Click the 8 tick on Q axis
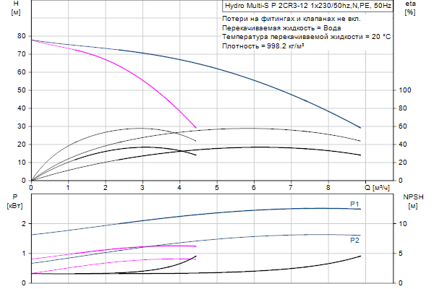Viewport: 434px width, 289px height. pyautogui.click(x=328, y=187)
